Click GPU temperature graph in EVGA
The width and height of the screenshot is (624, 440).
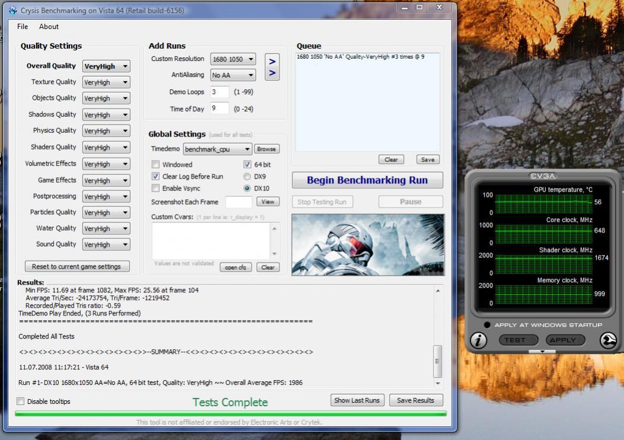point(543,203)
